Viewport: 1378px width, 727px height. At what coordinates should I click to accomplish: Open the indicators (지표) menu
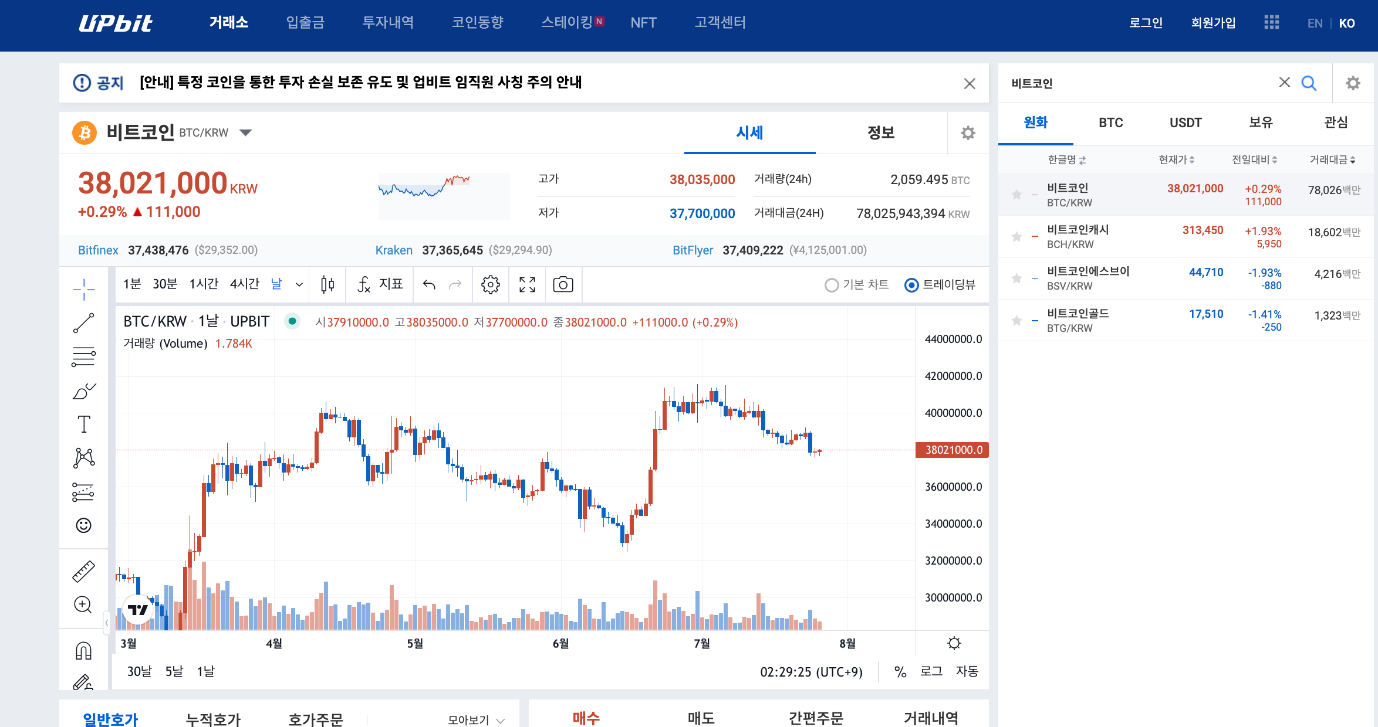click(380, 285)
